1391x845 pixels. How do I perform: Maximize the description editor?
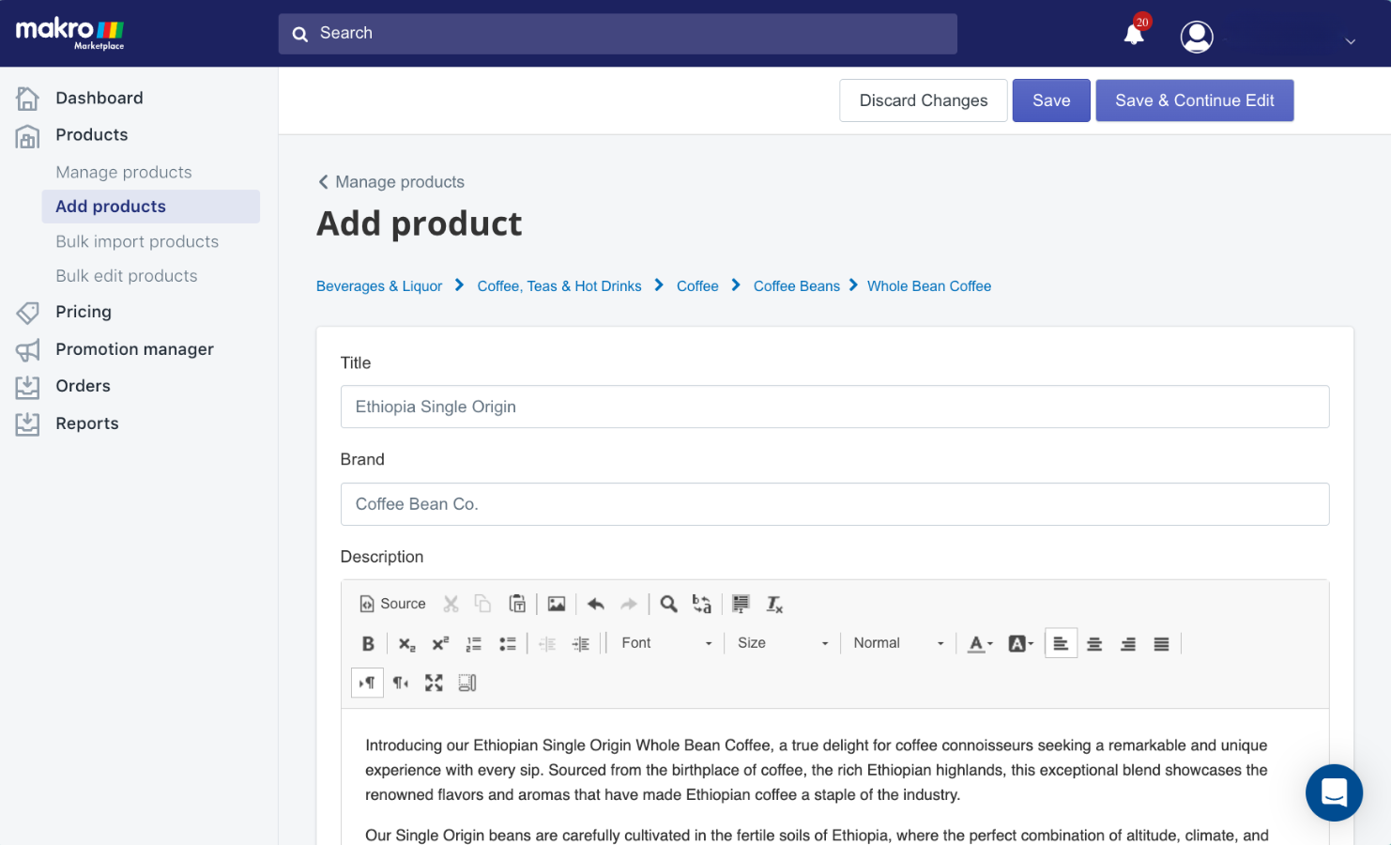point(434,683)
